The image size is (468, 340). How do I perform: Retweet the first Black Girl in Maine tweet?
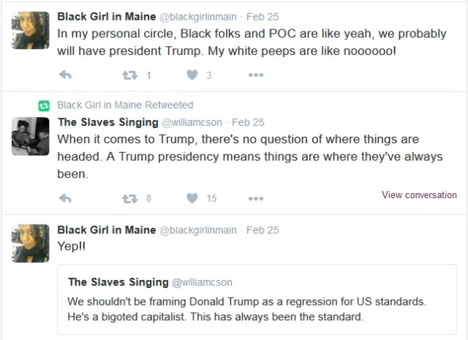pos(128,75)
